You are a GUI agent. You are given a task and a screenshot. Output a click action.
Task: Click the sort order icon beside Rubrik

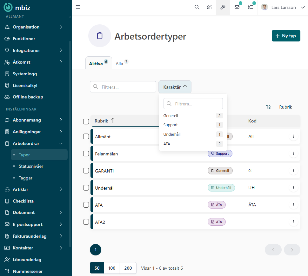[x=268, y=107]
